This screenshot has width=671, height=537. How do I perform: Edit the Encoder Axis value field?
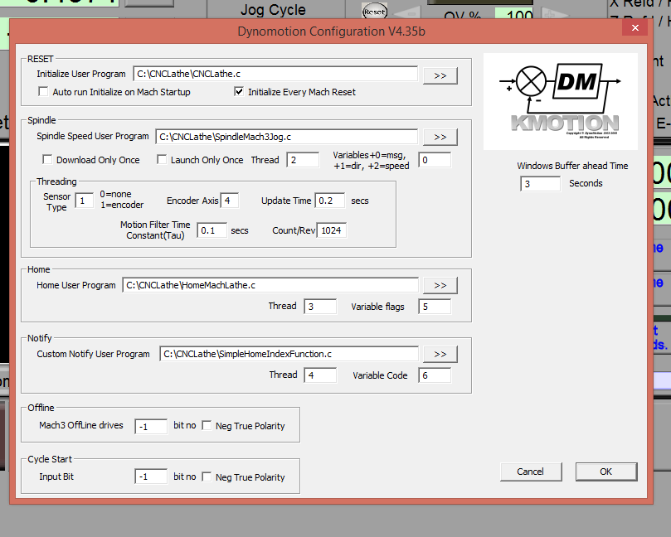(230, 201)
